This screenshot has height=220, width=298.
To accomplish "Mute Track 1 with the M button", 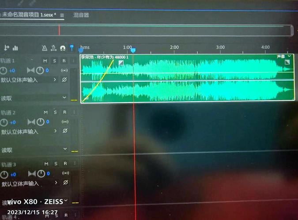I will point(45,61).
